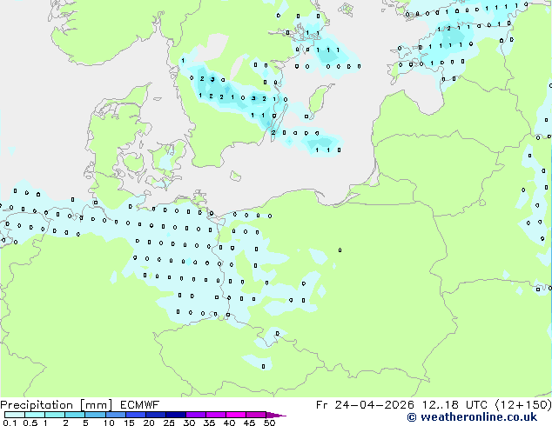Click the over-50 mm legend arrow tip
This screenshot has width=552, height=426.
point(276,415)
